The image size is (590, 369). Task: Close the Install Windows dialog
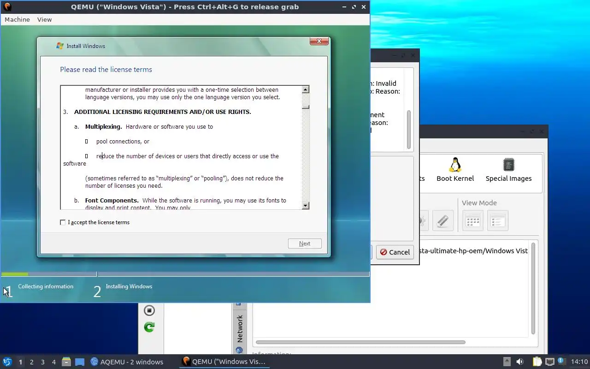[x=319, y=42]
